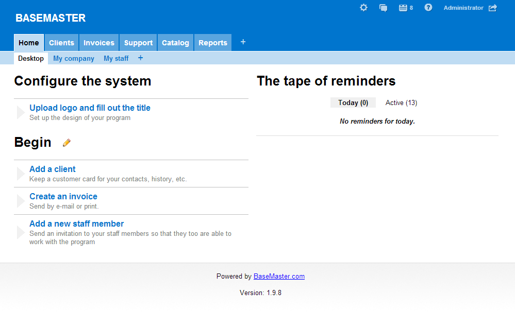Show Today (0) reminders

tap(353, 102)
